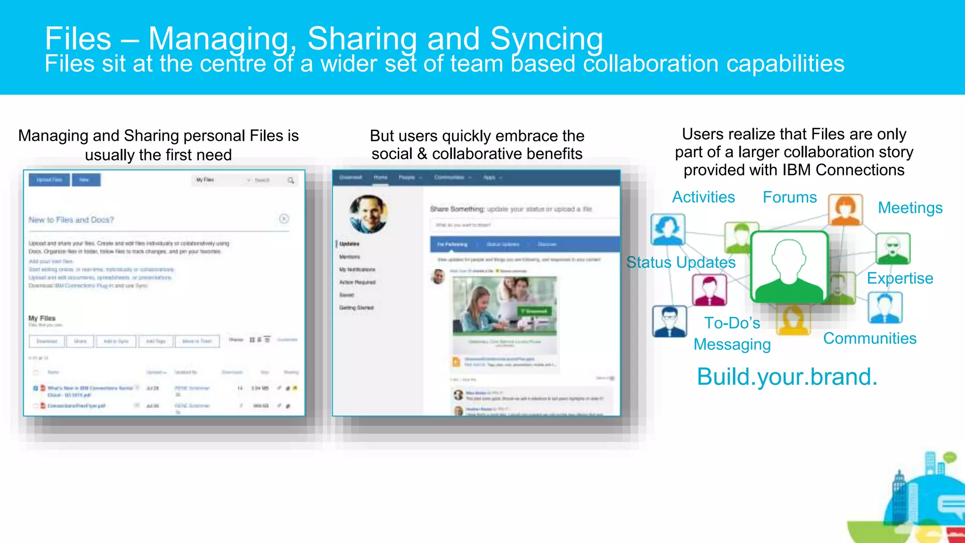Click the Add Tags button

[x=155, y=341]
